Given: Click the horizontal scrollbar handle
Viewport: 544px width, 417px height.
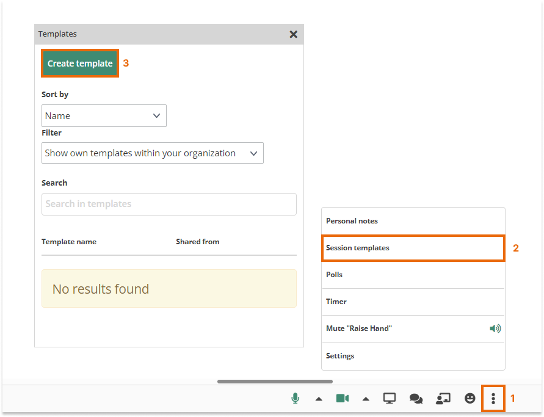Looking at the screenshot, I should point(275,382).
